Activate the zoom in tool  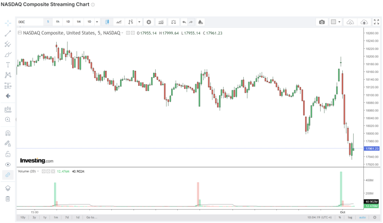(8, 120)
